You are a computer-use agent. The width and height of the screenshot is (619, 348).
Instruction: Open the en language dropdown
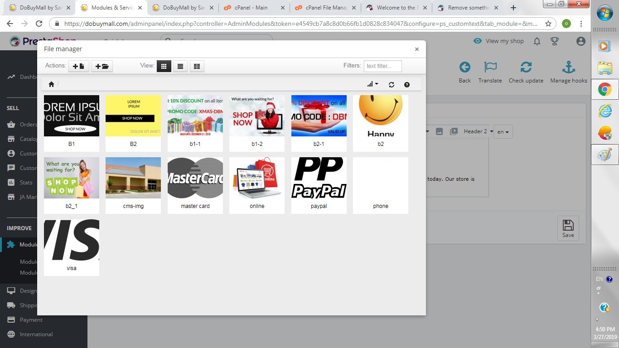click(503, 132)
